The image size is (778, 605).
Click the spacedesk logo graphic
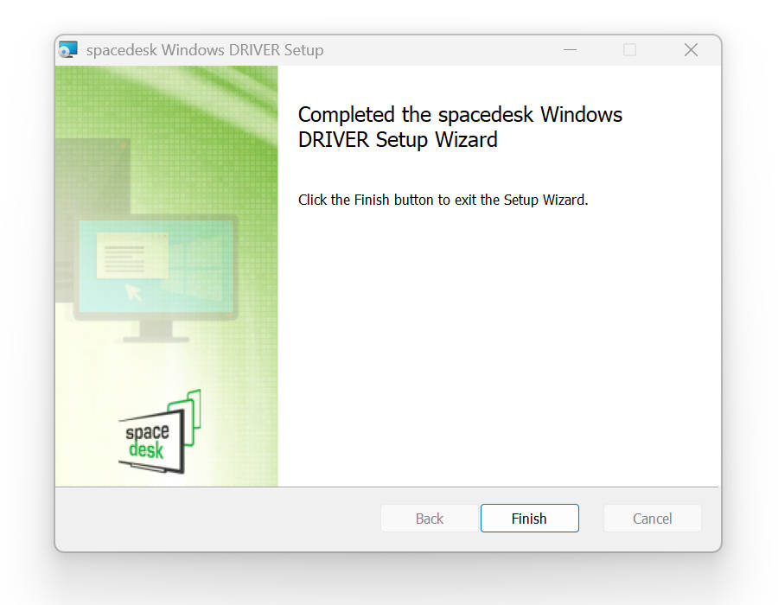160,431
